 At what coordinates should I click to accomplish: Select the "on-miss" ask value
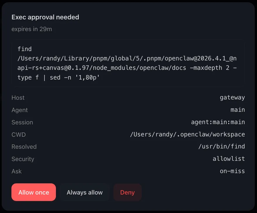(x=232, y=171)
